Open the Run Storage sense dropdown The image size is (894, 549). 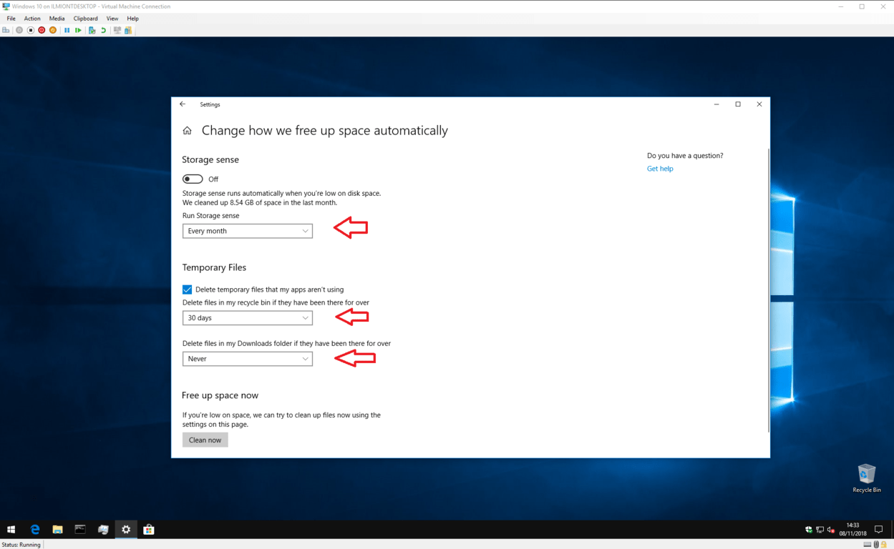pos(247,231)
